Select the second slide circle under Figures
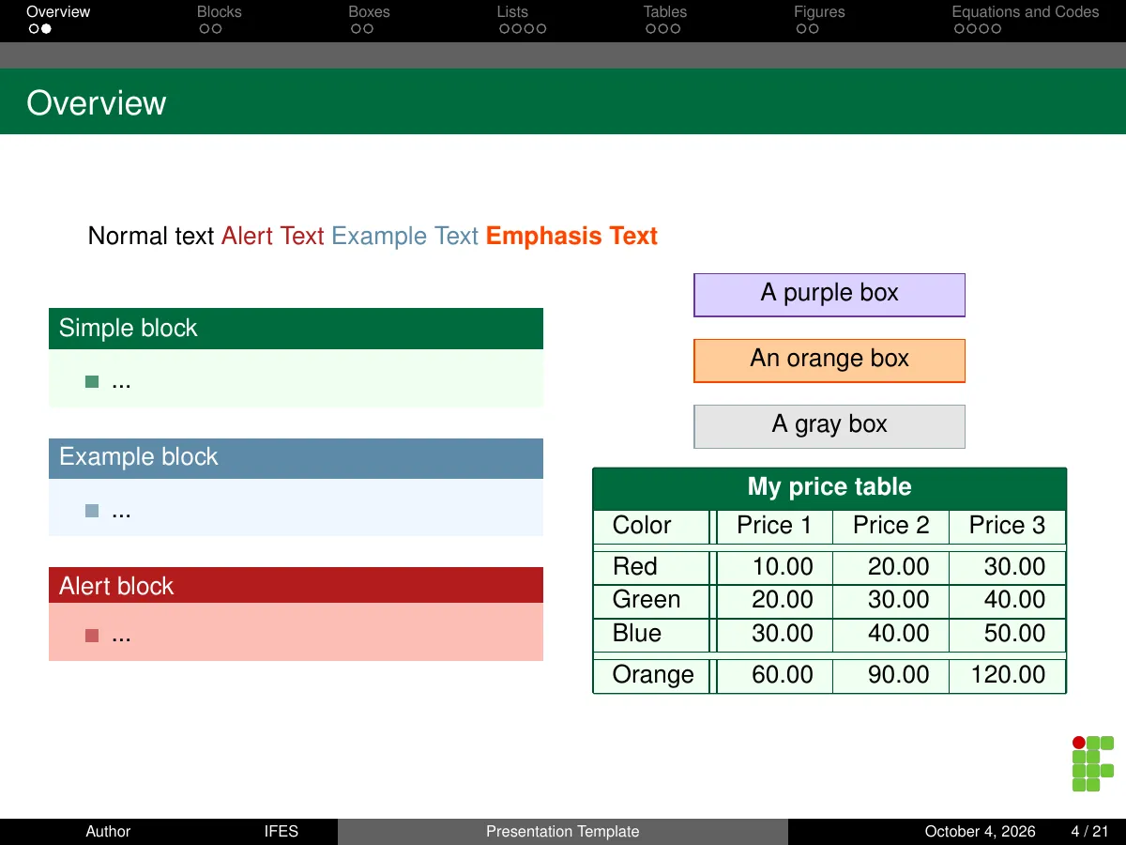The image size is (1126, 845). pos(814,29)
